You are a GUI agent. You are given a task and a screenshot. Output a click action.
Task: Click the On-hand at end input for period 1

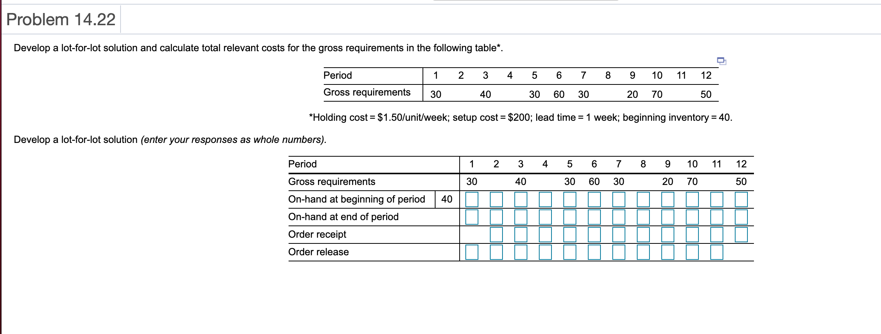[x=471, y=216]
